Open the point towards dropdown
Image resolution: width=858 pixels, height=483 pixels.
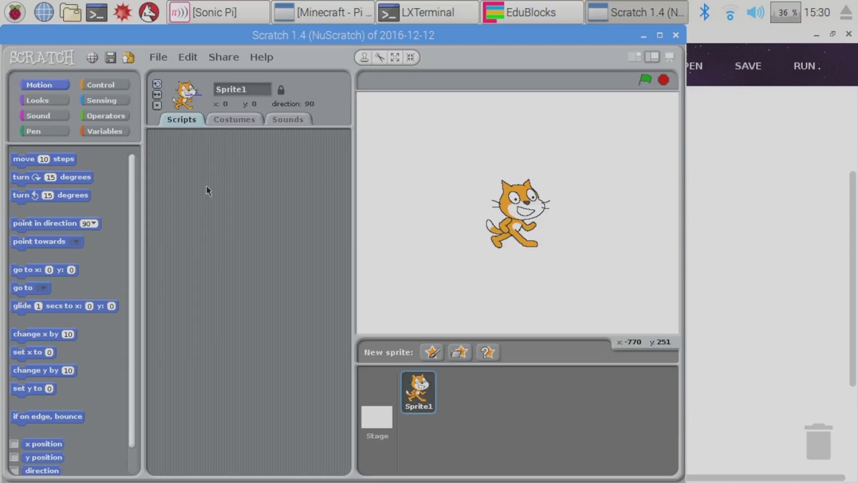(x=76, y=241)
